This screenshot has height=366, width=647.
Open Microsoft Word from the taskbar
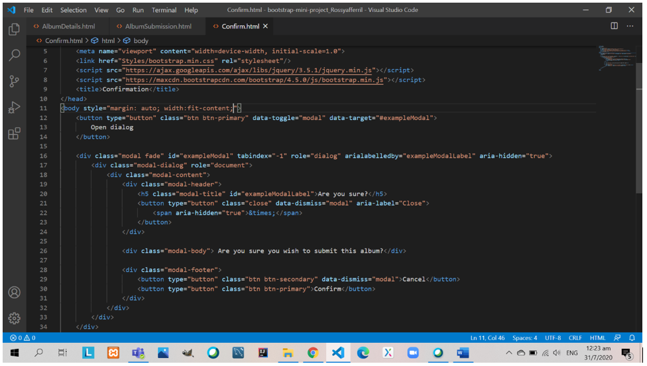coord(463,353)
